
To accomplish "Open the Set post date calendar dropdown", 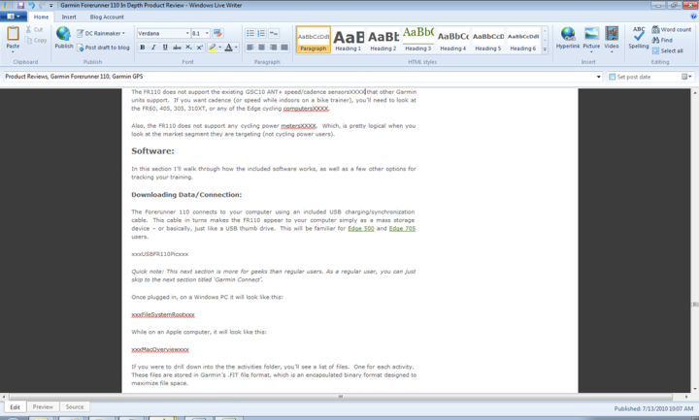I will pos(686,77).
